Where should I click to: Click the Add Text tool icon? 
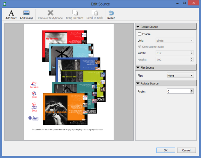click(x=11, y=13)
